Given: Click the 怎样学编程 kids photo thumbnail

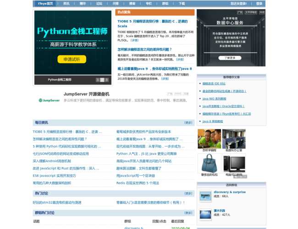Looking at the screenshot, I should click(209, 139).
